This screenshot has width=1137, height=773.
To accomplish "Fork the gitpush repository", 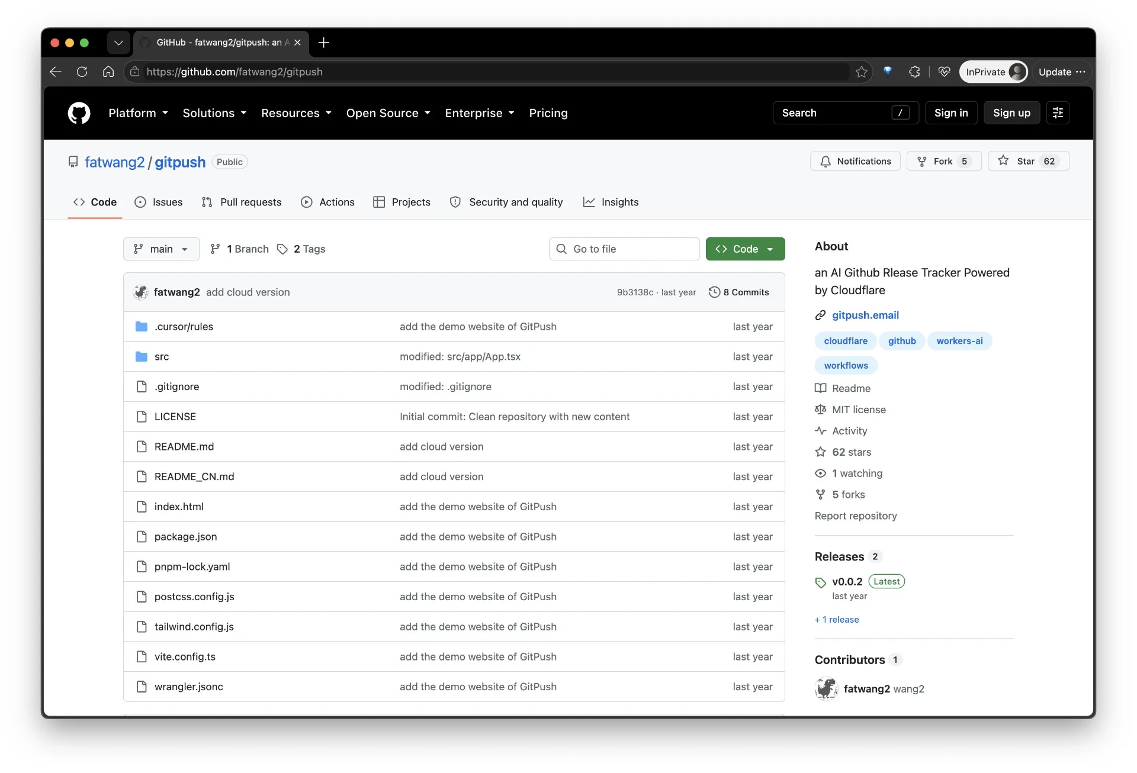I will point(944,162).
